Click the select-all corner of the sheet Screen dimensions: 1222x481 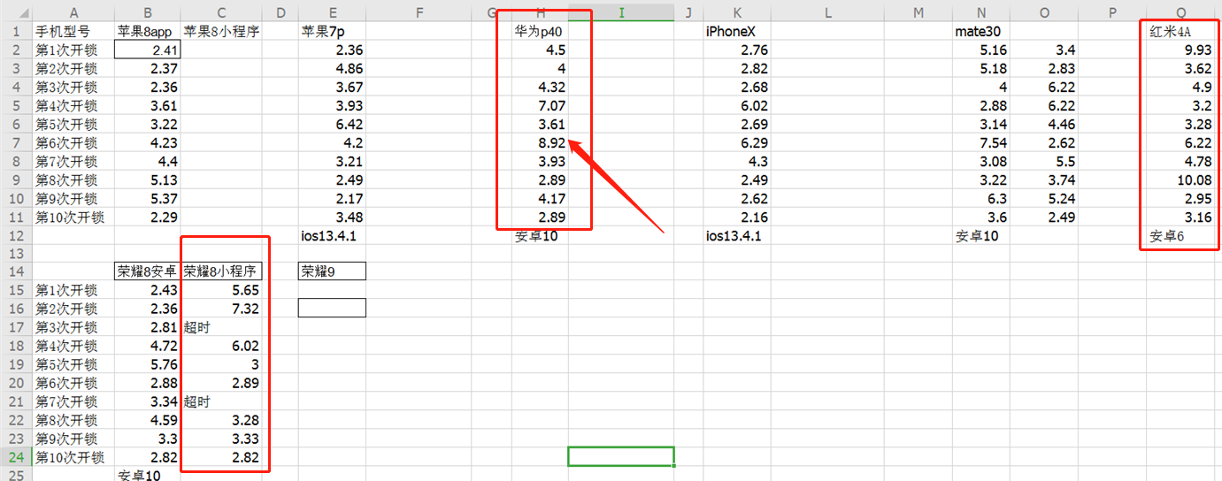[x=16, y=12]
